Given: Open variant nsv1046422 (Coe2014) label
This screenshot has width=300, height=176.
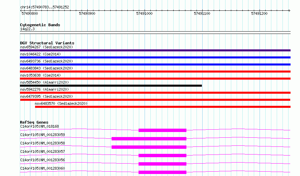Looking at the screenshot, I should [40, 54].
